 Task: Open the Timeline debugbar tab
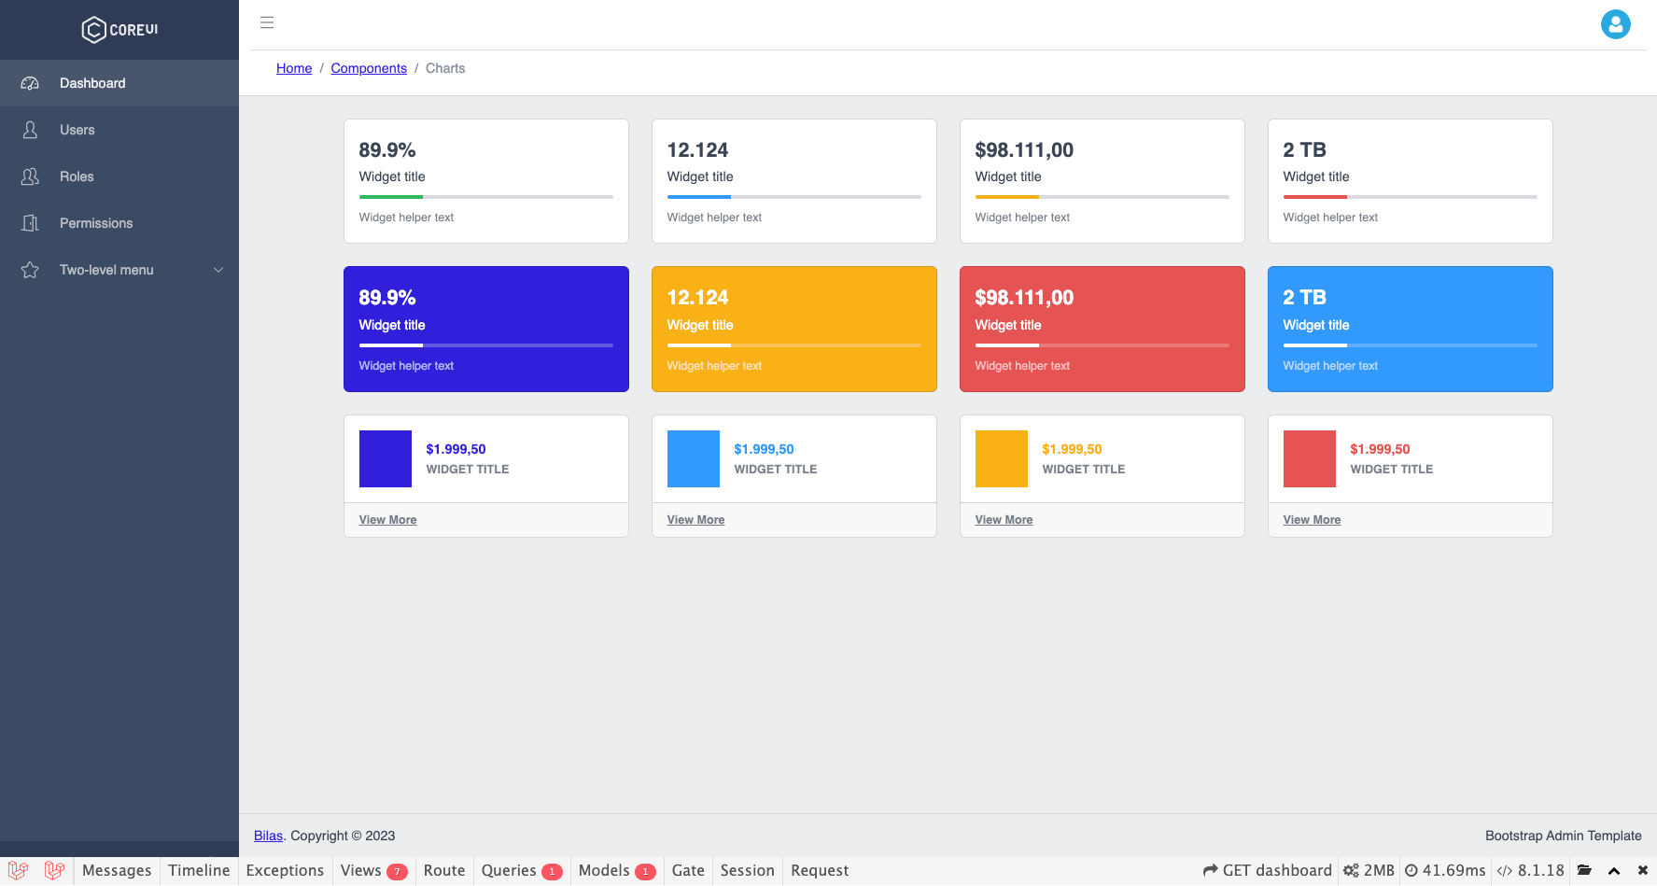[199, 870]
